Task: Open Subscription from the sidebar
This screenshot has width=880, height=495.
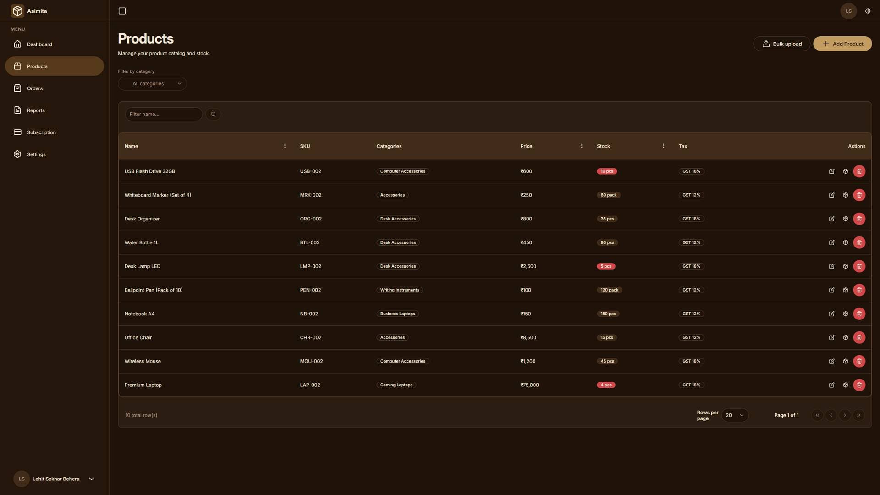Action: (41, 132)
